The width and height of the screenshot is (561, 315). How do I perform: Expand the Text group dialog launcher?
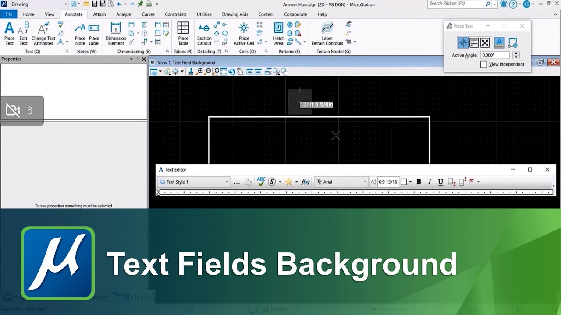pos(67,52)
